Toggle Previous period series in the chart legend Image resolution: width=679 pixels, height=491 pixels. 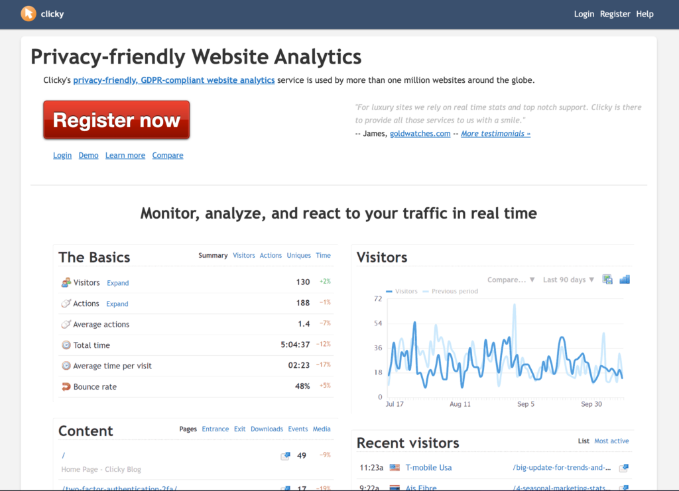pyautogui.click(x=450, y=291)
